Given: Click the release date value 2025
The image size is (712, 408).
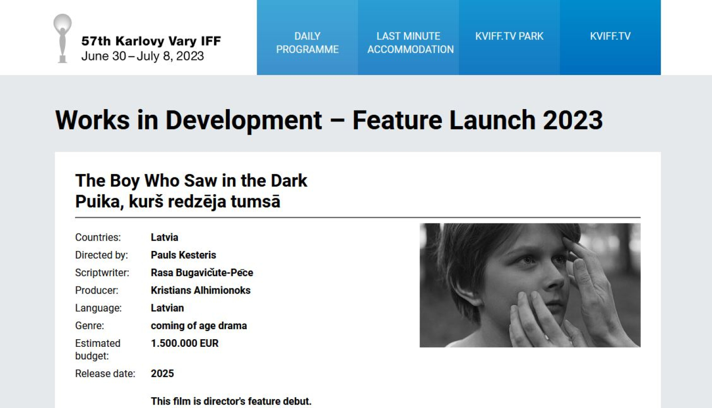Looking at the screenshot, I should 162,374.
